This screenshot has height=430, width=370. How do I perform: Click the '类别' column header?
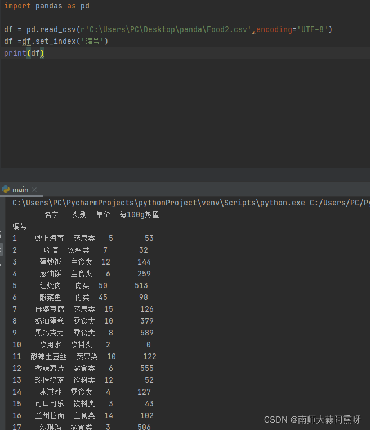79,214
